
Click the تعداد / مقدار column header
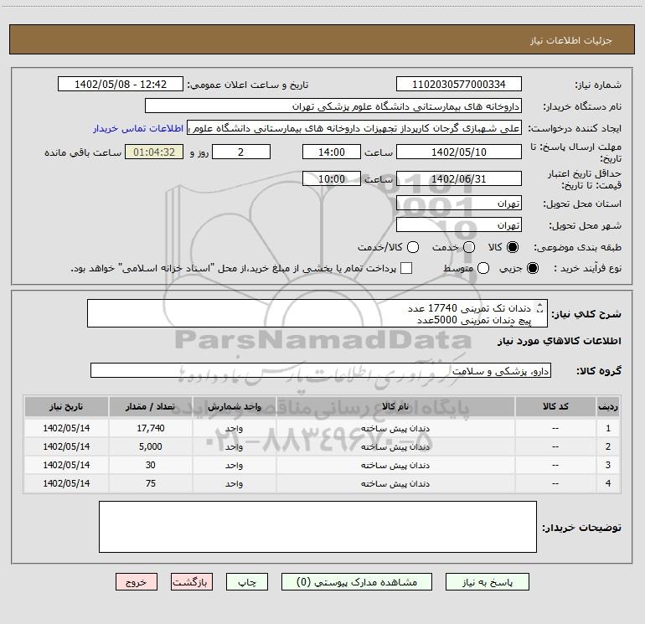[150, 407]
